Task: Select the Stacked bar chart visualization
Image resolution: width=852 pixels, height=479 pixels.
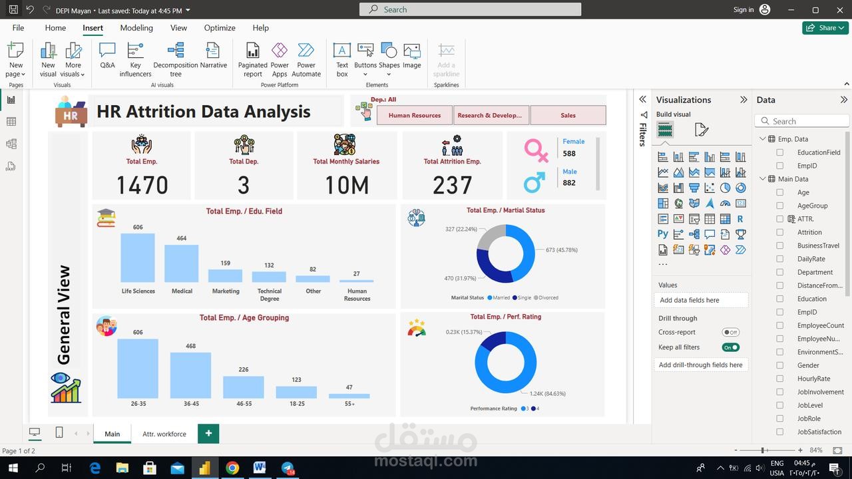Action: coord(663,157)
